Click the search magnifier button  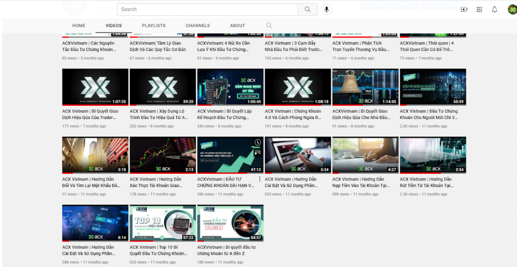pyautogui.click(x=307, y=10)
